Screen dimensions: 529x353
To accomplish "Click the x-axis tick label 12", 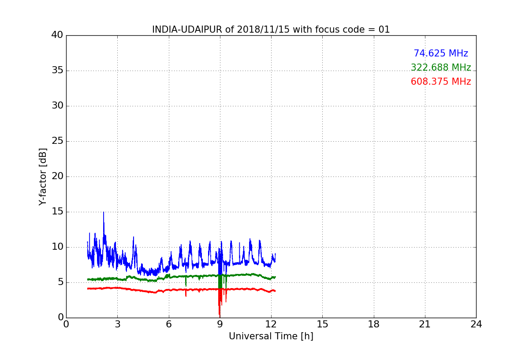I will (x=271, y=324).
